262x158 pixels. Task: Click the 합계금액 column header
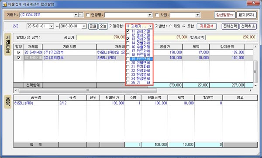coord(227,47)
